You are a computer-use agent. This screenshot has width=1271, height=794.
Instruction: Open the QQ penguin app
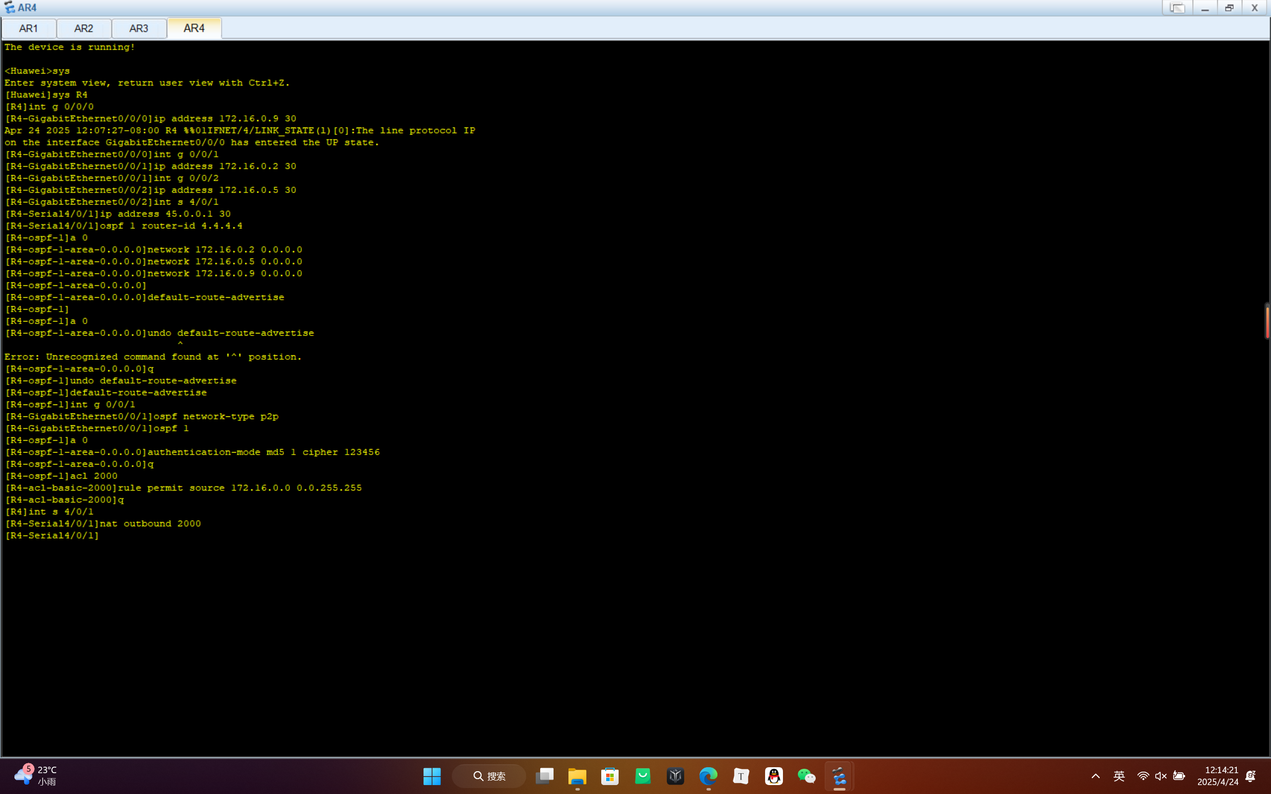[x=774, y=776]
